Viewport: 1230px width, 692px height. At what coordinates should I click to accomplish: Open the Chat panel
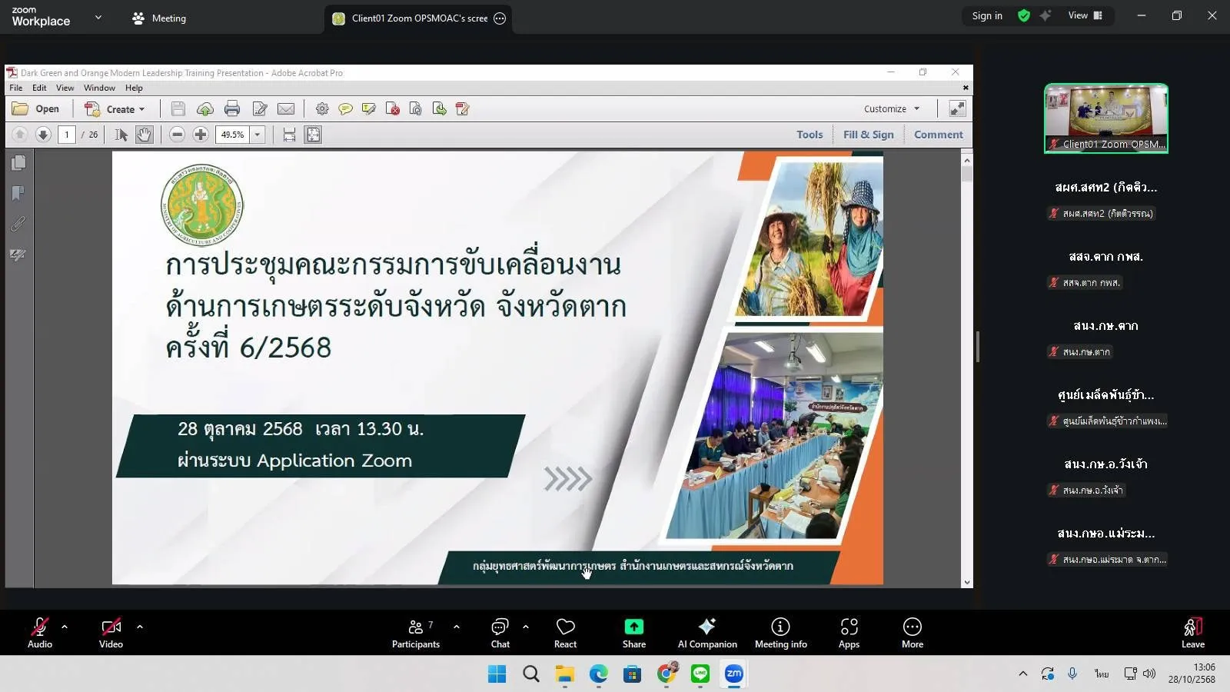point(500,633)
